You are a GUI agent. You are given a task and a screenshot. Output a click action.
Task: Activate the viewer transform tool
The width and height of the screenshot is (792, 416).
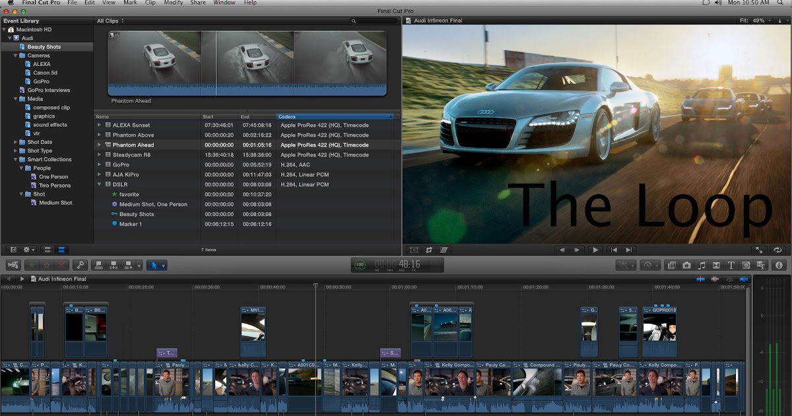(x=414, y=250)
